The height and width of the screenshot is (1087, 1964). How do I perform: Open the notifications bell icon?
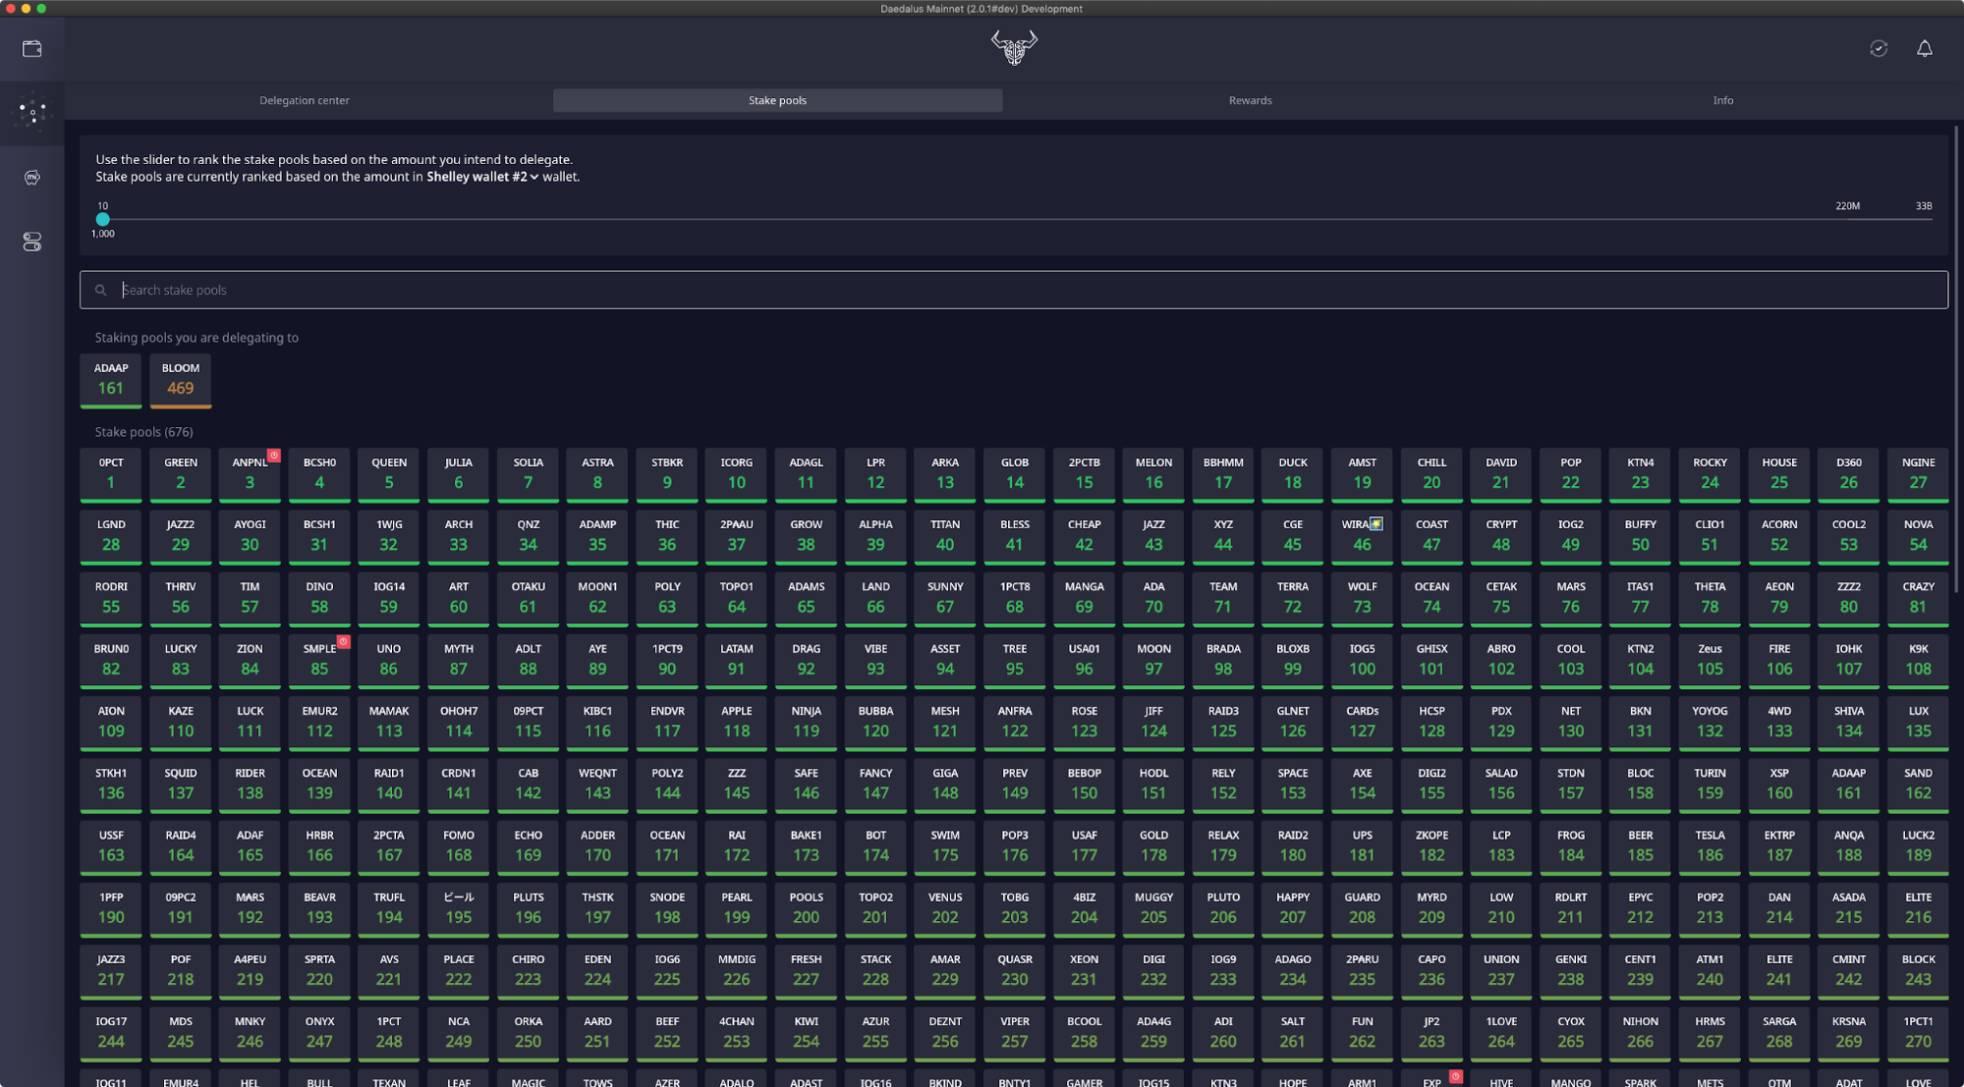pyautogui.click(x=1924, y=49)
